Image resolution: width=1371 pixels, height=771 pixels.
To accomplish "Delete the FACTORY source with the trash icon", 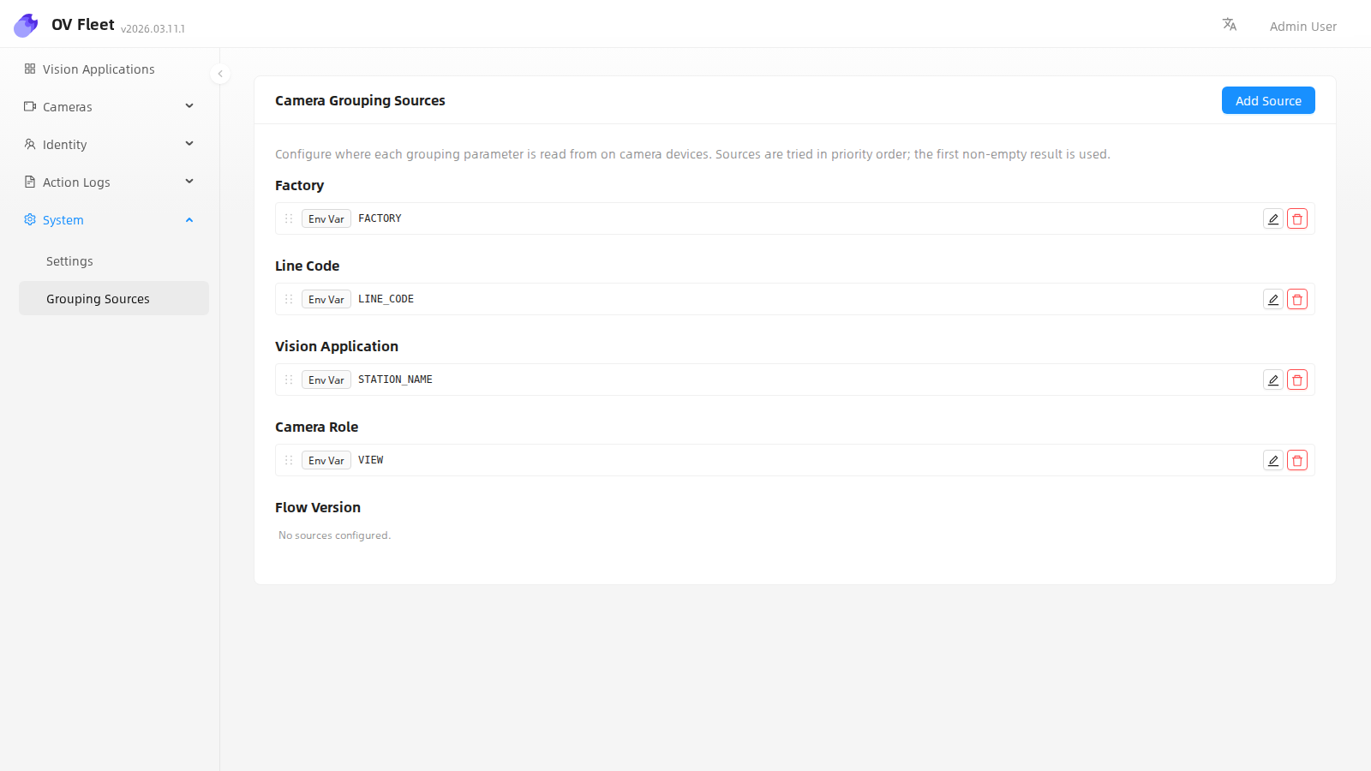I will (1297, 219).
